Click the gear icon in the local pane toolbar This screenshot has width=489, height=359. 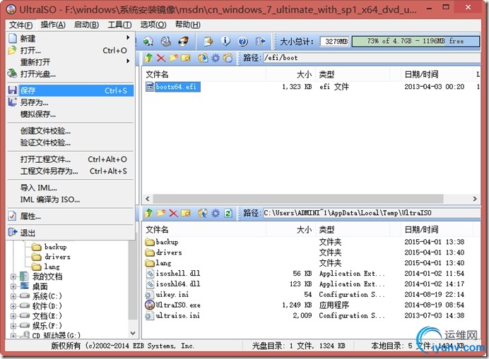tap(216, 213)
